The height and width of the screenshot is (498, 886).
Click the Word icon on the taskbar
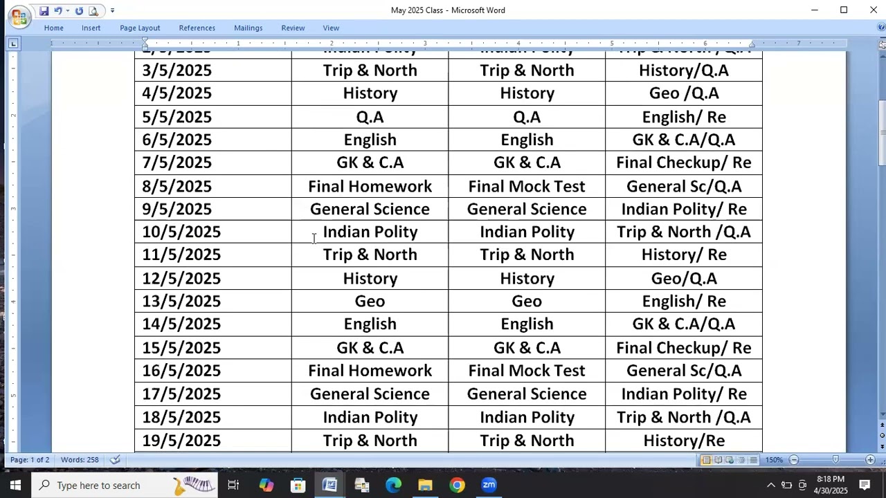click(x=329, y=485)
